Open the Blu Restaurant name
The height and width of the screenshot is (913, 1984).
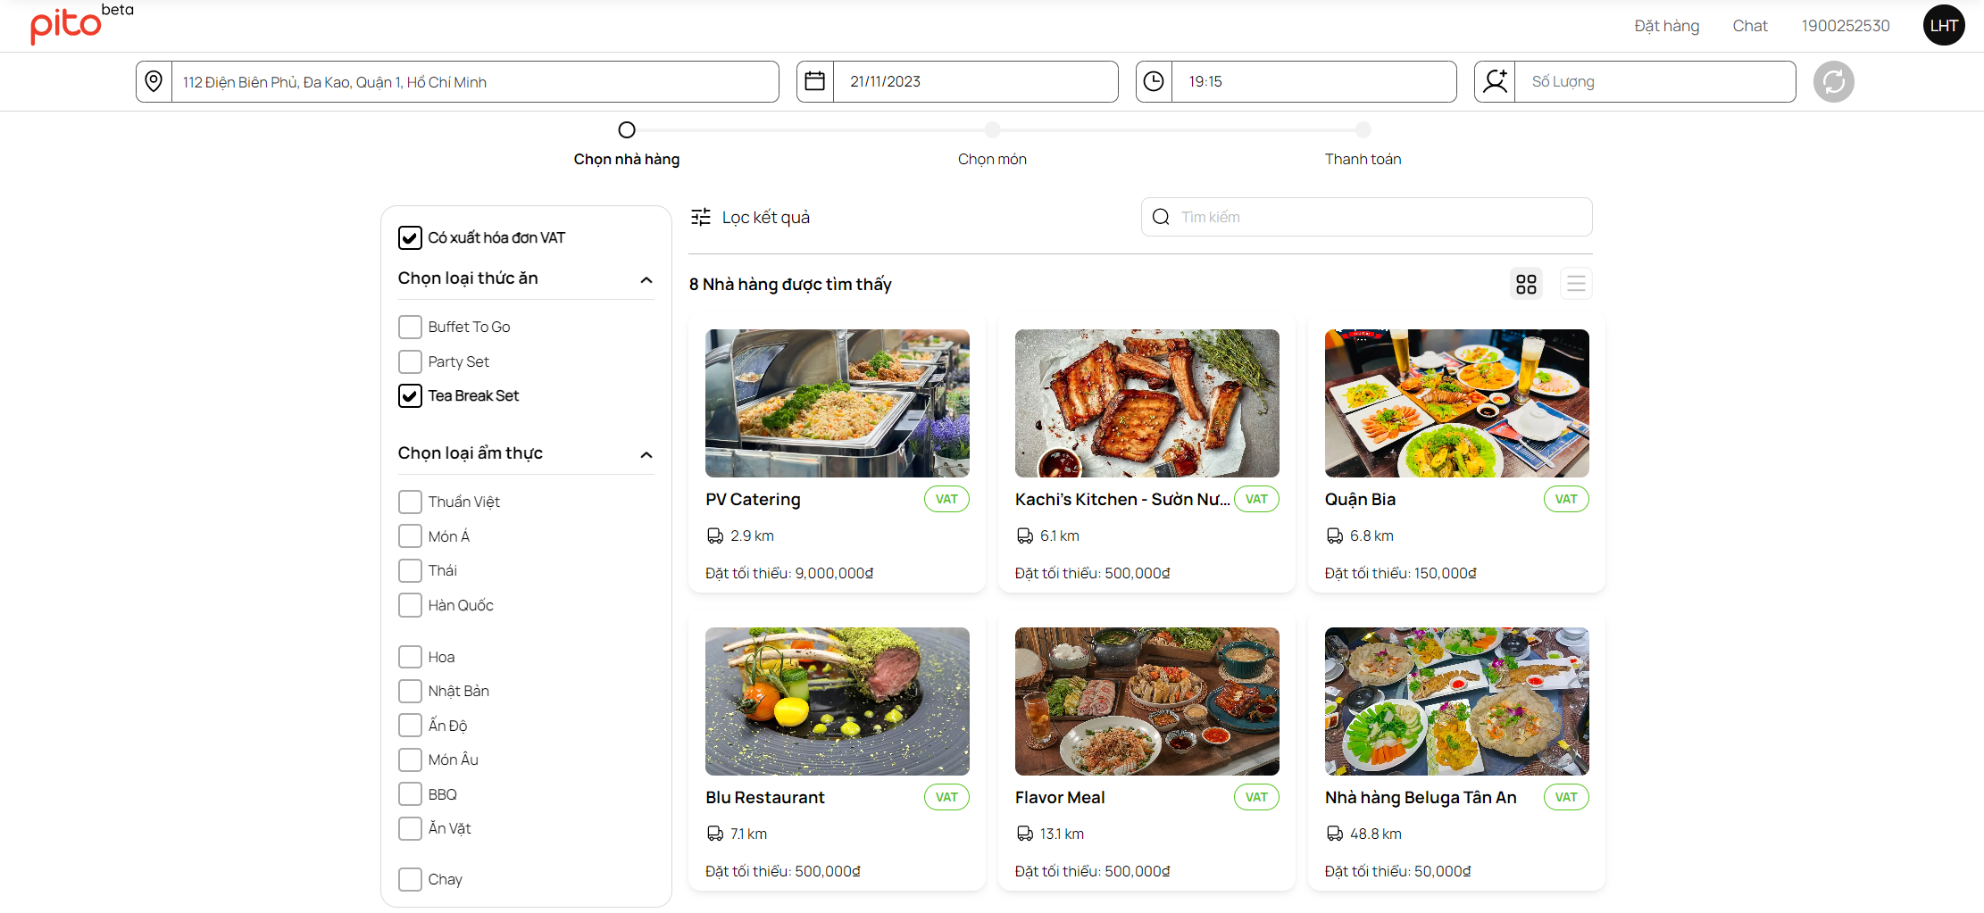(x=765, y=797)
